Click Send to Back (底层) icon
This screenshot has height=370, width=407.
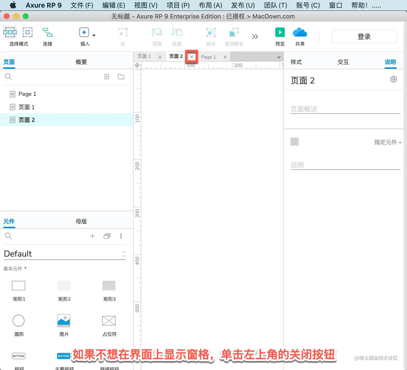[x=177, y=32]
